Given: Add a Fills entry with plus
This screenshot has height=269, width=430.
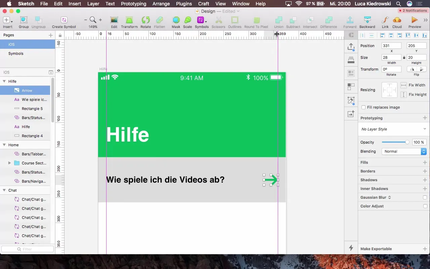Looking at the screenshot, I should click(x=425, y=162).
